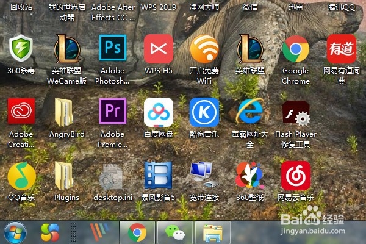Open 网易有道词典 dictionary icon
Image resolution: width=366 pixels, height=244 pixels.
tap(342, 49)
